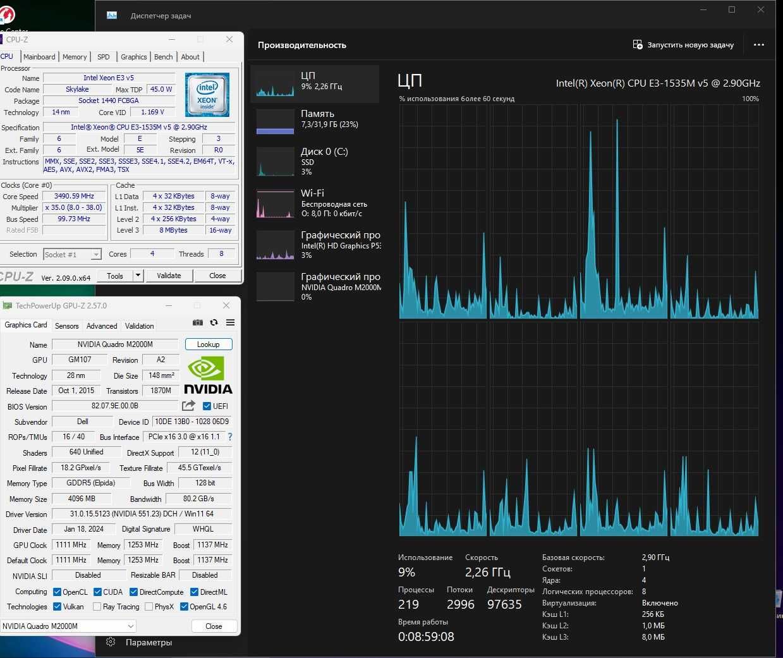Image resolution: width=783 pixels, height=658 pixels.
Task: Switch to the Memory tab in CPU-Z
Action: tap(75, 57)
